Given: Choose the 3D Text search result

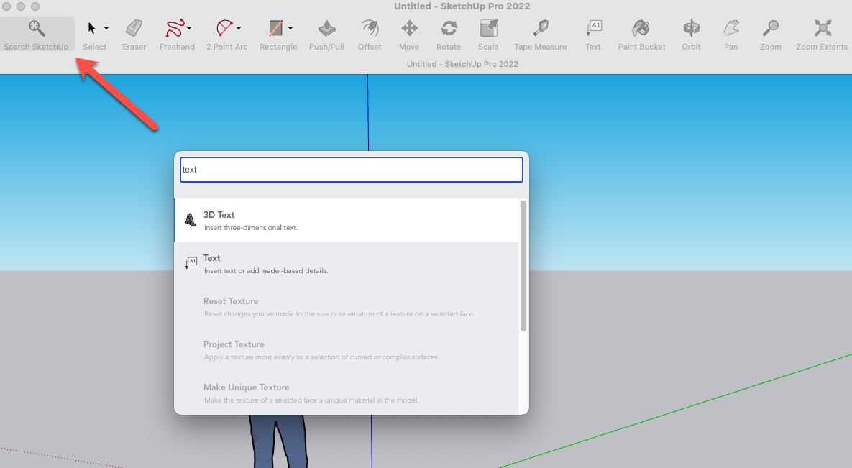Looking at the screenshot, I should point(346,220).
